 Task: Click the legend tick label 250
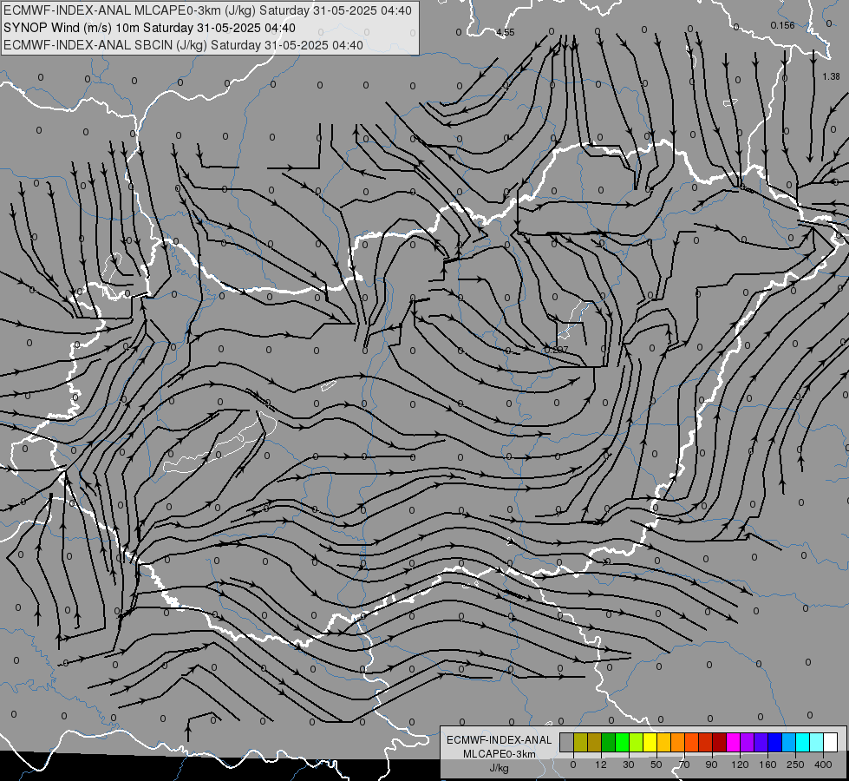(x=795, y=765)
